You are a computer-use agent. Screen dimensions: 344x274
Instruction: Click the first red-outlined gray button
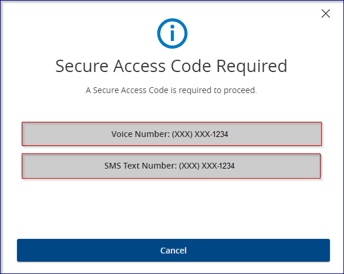point(172,134)
